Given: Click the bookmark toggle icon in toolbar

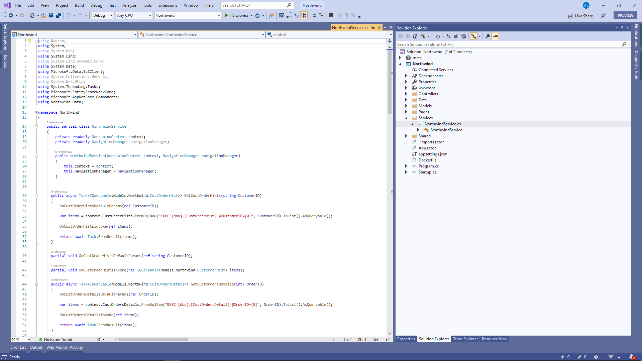Looking at the screenshot, I should [331, 15].
